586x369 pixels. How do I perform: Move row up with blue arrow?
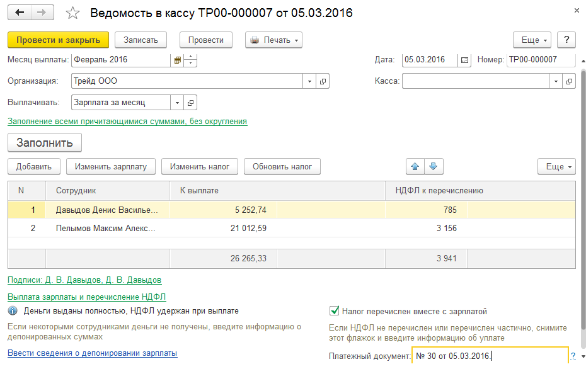[x=415, y=166]
